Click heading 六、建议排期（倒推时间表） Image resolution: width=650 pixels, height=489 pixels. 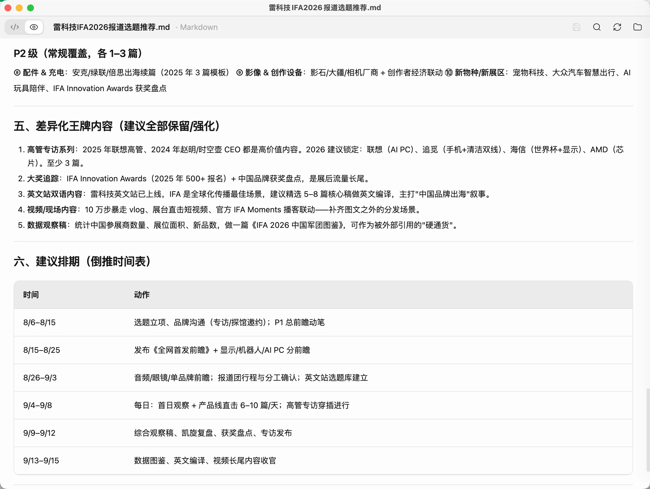coord(82,261)
